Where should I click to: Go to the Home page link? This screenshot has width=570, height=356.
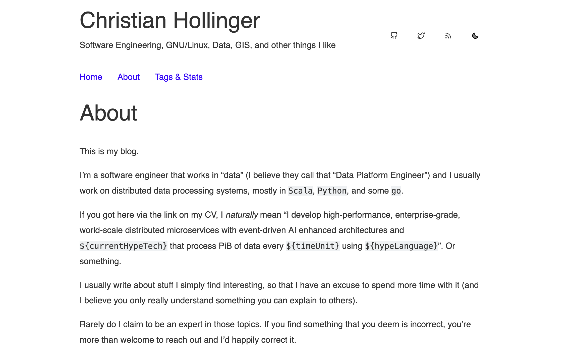point(91,77)
